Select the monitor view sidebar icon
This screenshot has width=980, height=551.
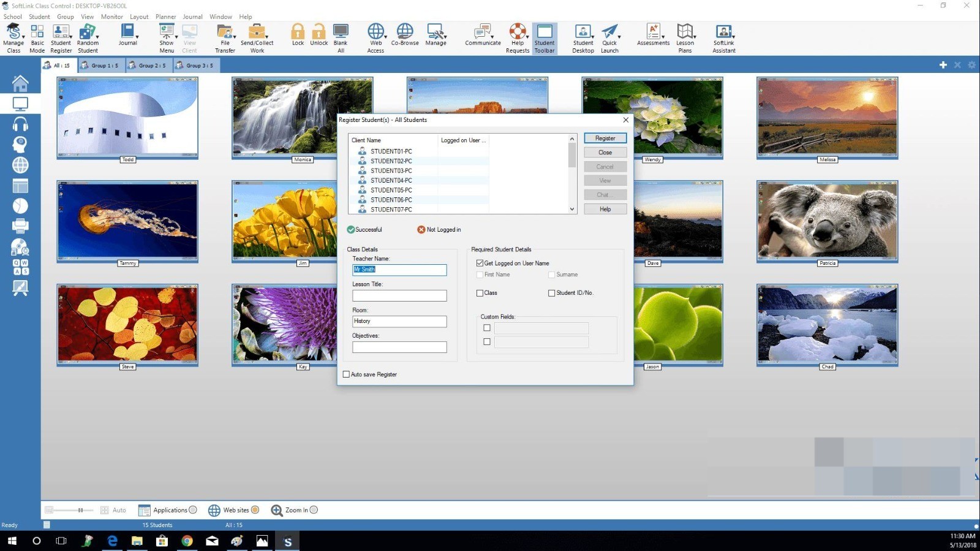pos(20,104)
